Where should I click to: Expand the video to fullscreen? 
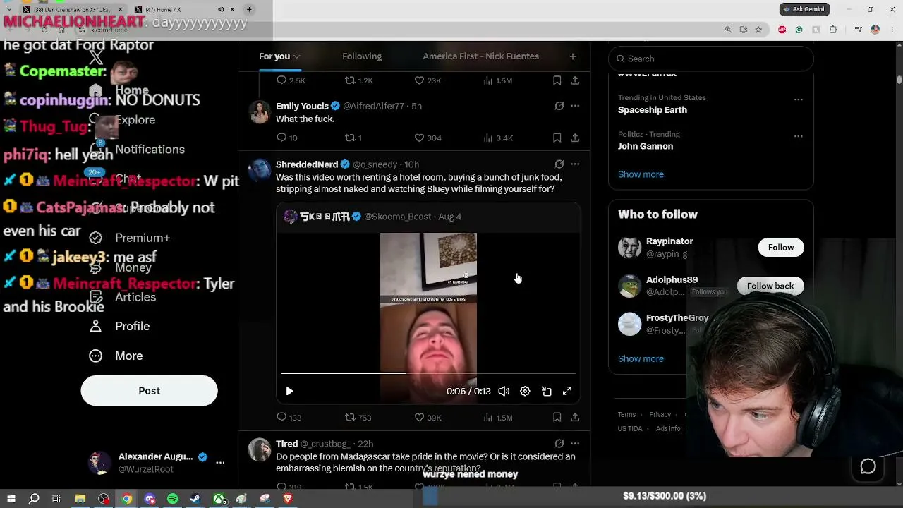coord(567,391)
